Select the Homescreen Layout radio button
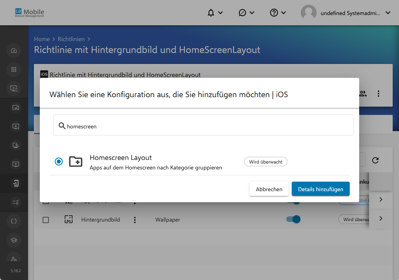The width and height of the screenshot is (399, 280). tap(59, 162)
